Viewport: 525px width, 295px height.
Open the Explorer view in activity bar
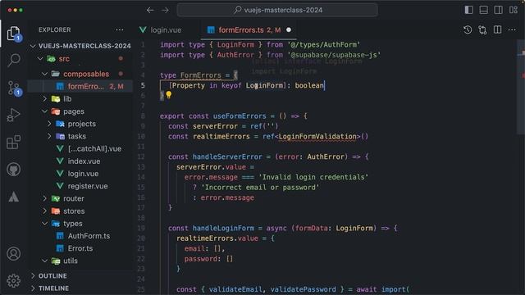tap(14, 34)
